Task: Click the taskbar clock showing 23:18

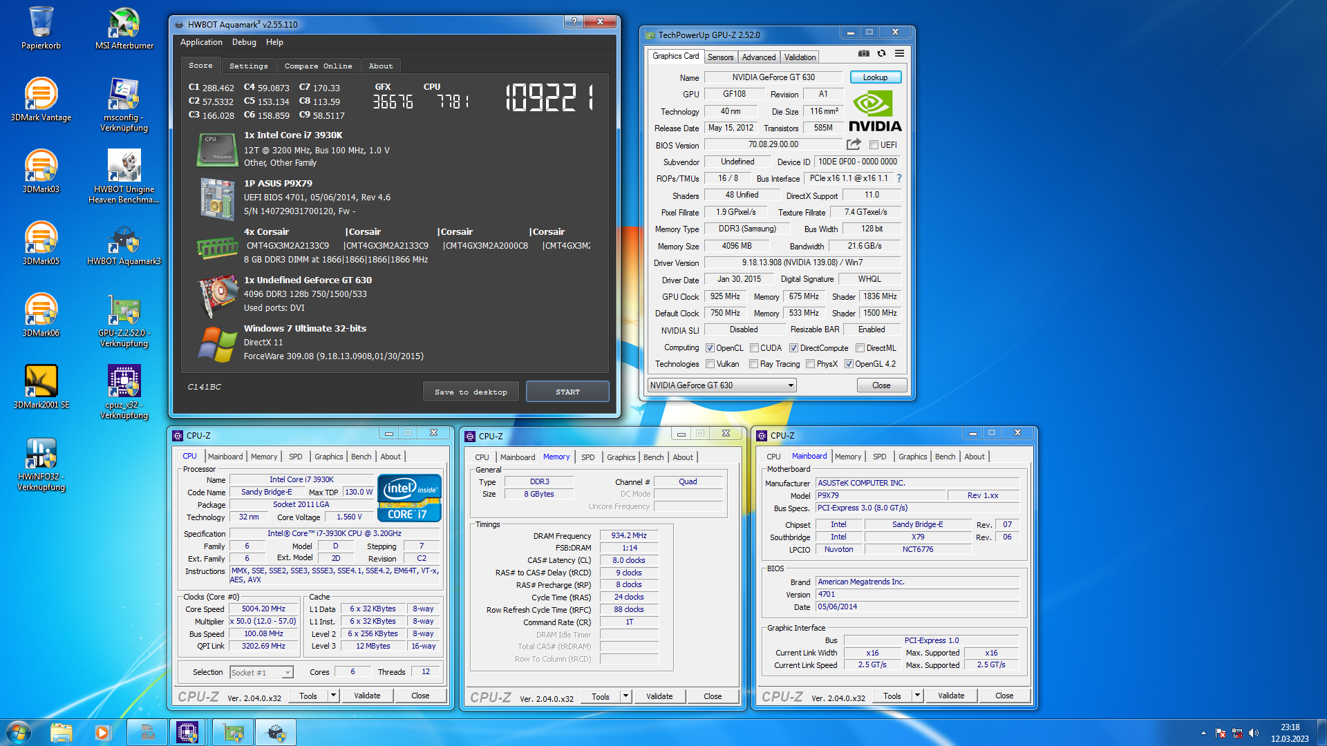Action: (1290, 733)
